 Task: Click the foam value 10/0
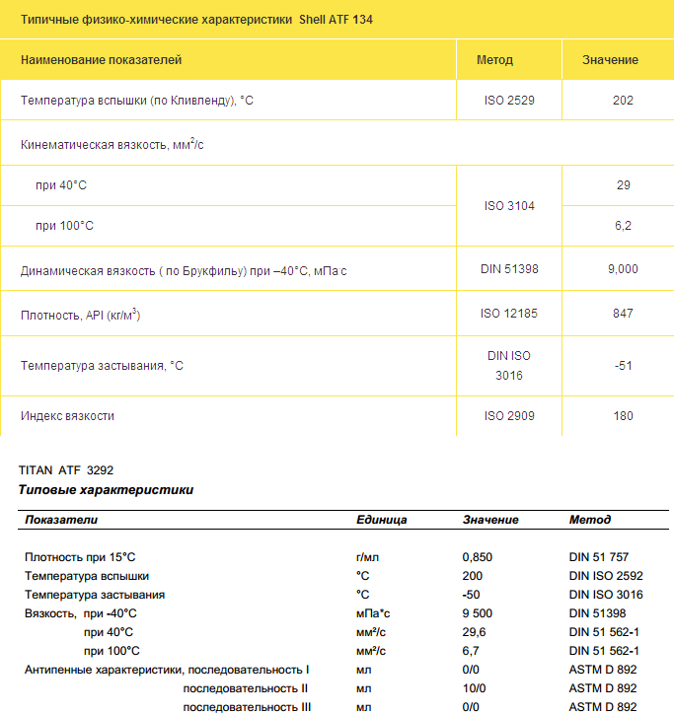[474, 688]
